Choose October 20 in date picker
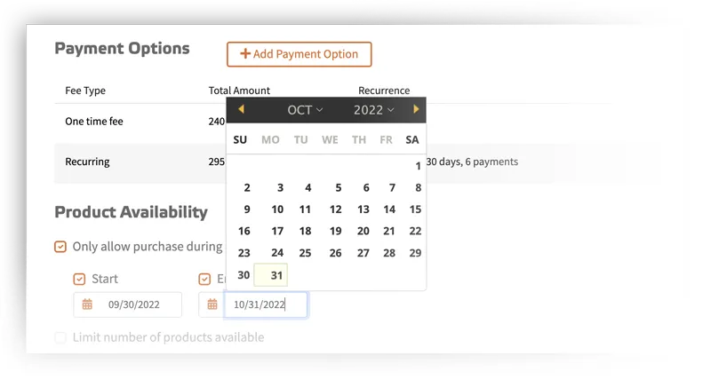 click(363, 231)
